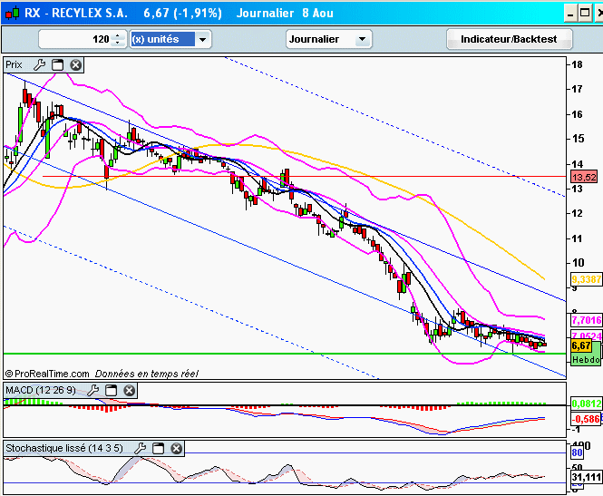Click the 120 units input field
This screenshot has height=496, width=603.
[76, 39]
